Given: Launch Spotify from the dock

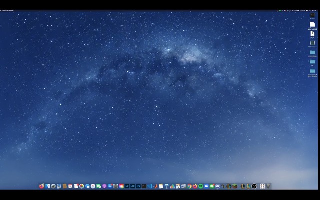Looking at the screenshot, I should [201, 186].
